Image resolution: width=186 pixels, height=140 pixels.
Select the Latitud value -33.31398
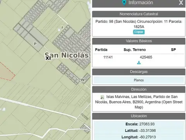click(x=148, y=131)
